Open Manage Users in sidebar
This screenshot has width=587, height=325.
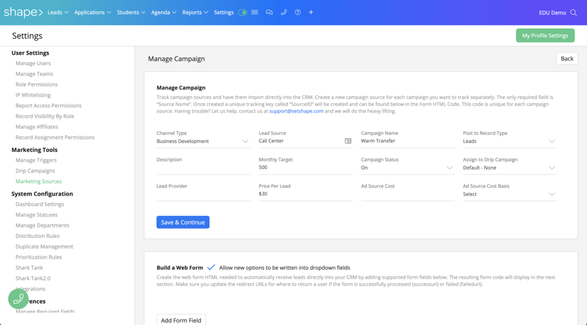(x=33, y=63)
